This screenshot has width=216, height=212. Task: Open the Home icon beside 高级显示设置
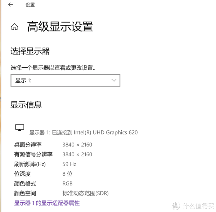14,27
